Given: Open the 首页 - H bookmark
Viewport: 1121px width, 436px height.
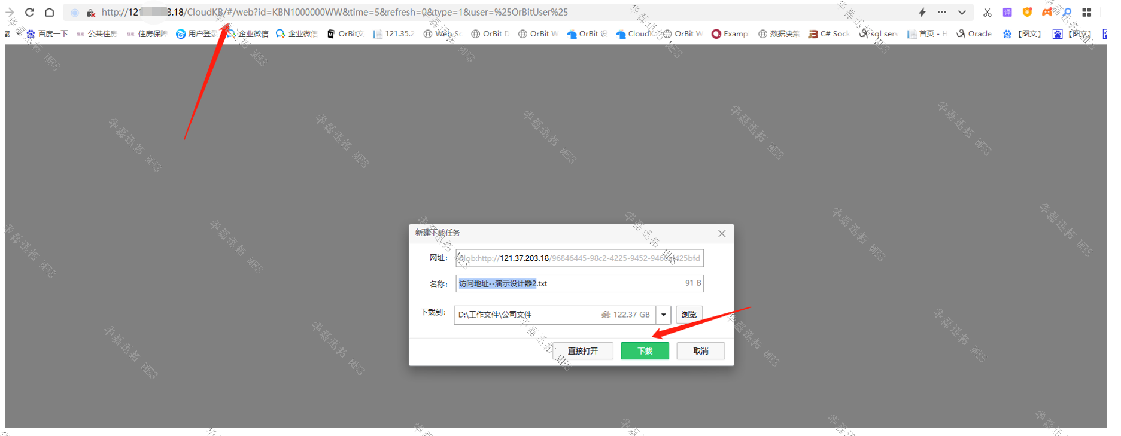Looking at the screenshot, I should tap(927, 34).
